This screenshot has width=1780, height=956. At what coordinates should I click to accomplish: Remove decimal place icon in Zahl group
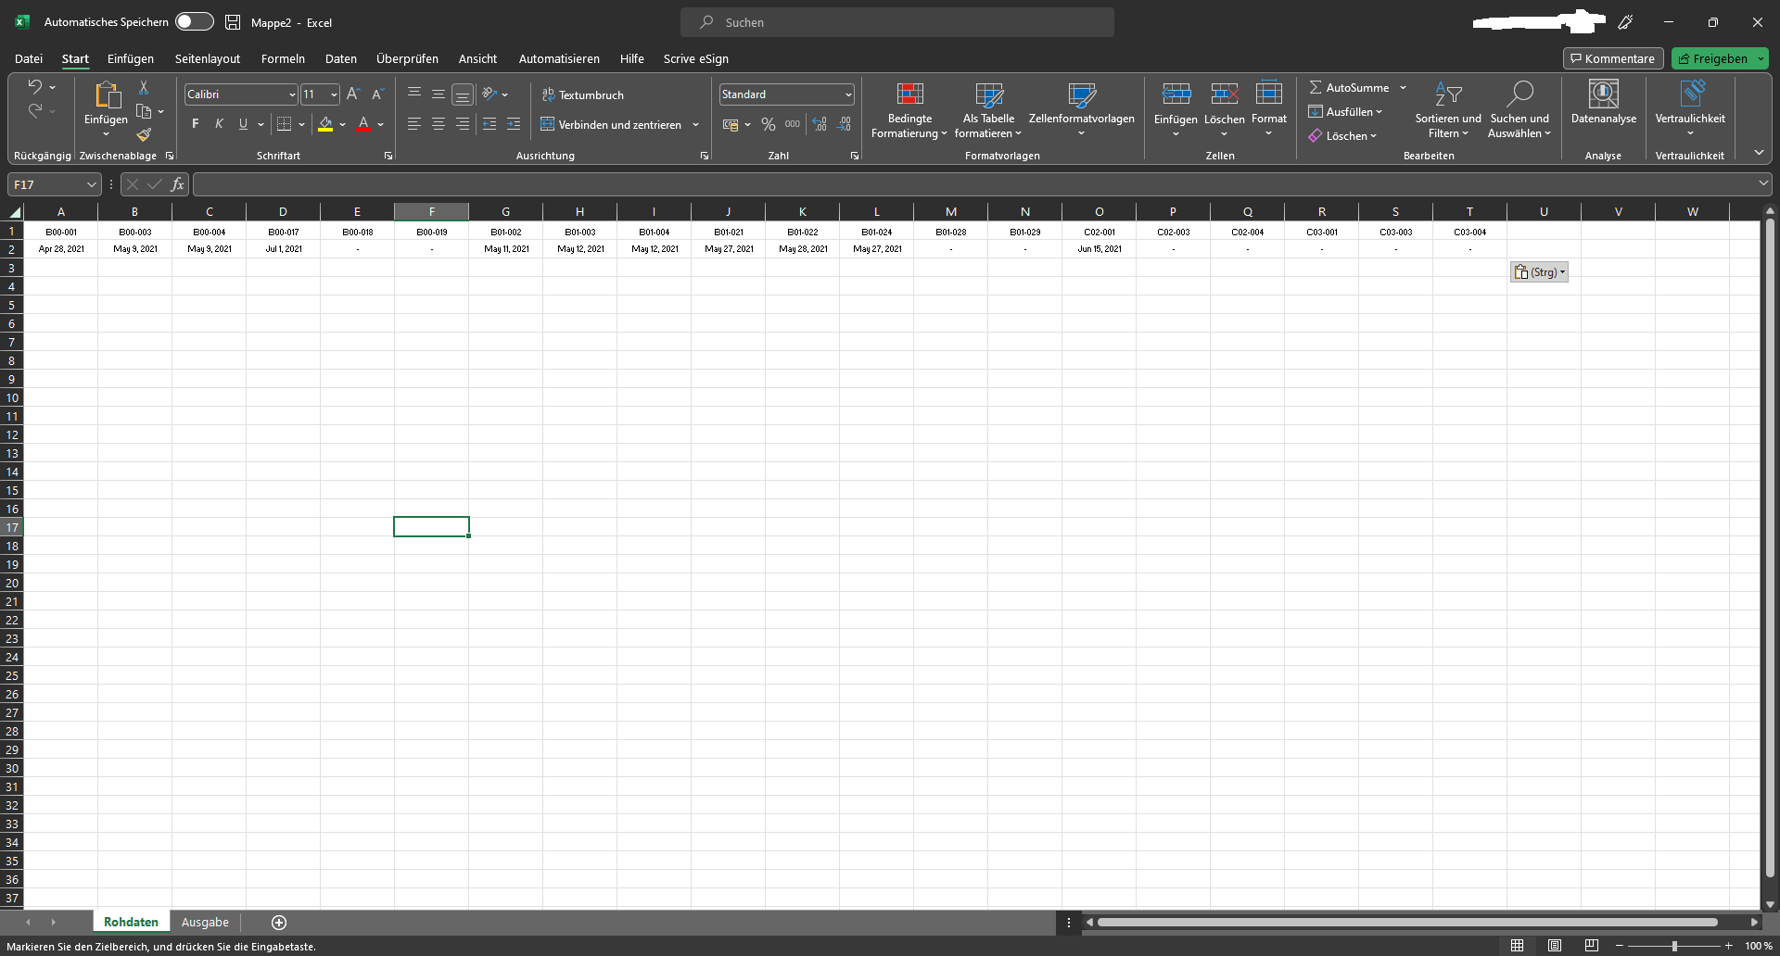coord(845,124)
